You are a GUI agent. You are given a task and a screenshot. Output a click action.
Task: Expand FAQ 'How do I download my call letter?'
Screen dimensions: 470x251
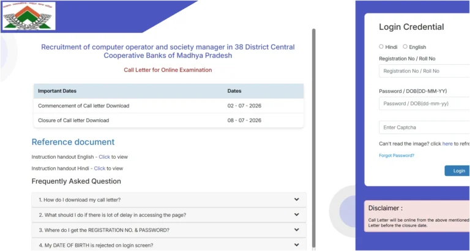[x=169, y=200]
